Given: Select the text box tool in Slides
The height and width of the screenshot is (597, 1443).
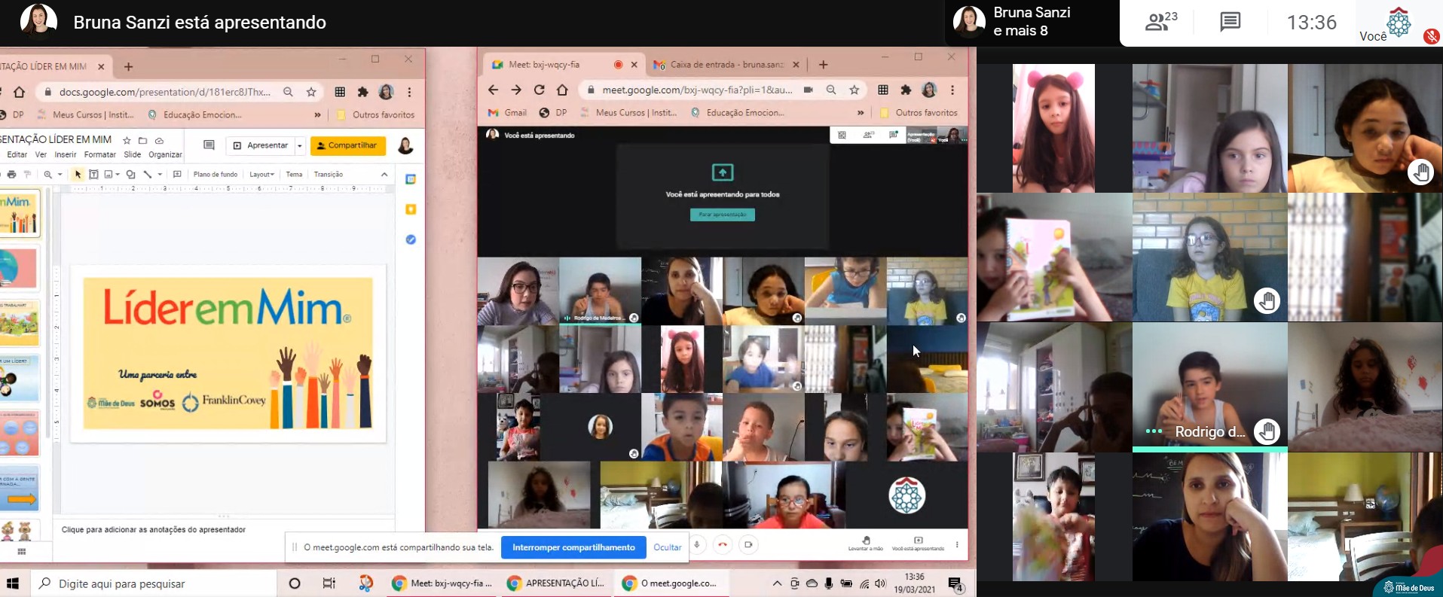Looking at the screenshot, I should tap(93, 175).
